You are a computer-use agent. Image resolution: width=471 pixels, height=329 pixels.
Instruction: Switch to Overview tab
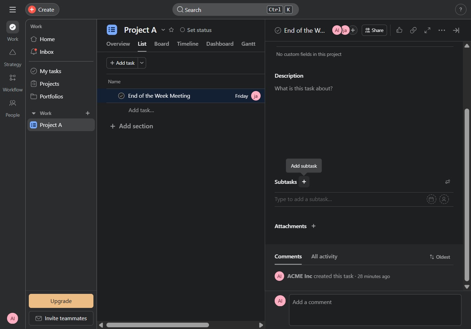point(118,44)
